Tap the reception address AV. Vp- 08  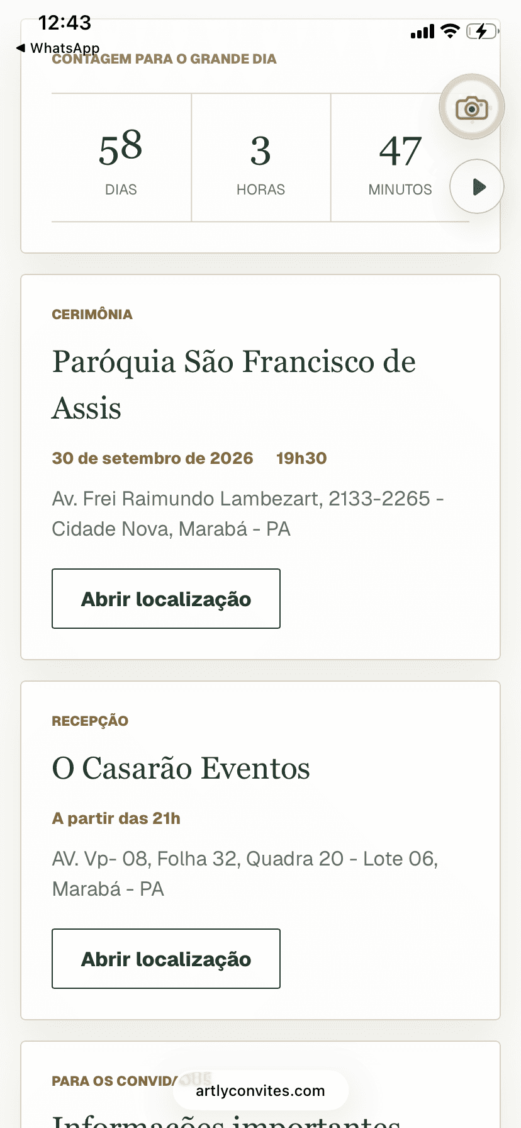(x=245, y=874)
